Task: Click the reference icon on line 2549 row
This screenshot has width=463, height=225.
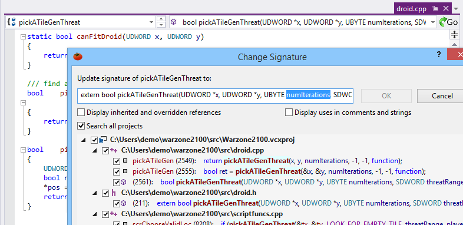Action: point(125,161)
